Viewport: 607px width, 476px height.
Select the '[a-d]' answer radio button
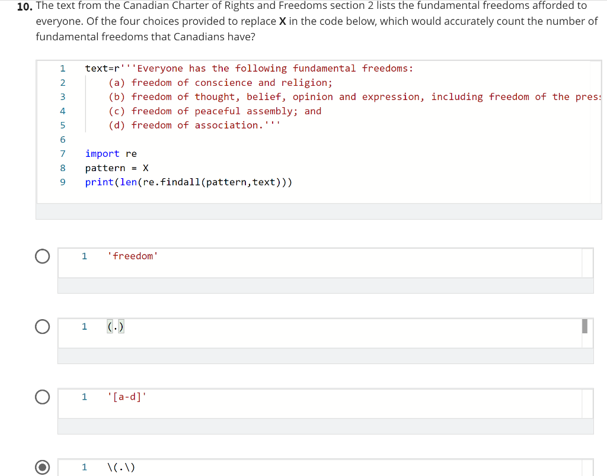pos(42,397)
